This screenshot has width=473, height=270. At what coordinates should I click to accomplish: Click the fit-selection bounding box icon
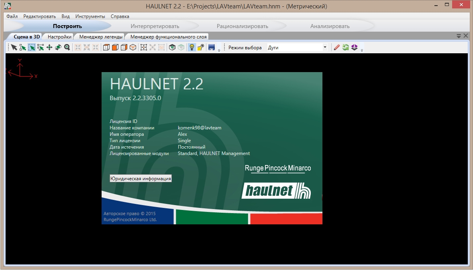[144, 48]
